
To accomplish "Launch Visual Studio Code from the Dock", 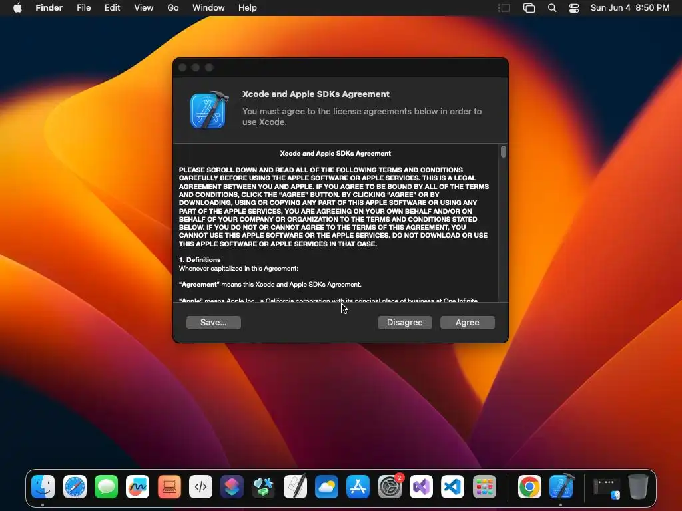I will (x=453, y=486).
